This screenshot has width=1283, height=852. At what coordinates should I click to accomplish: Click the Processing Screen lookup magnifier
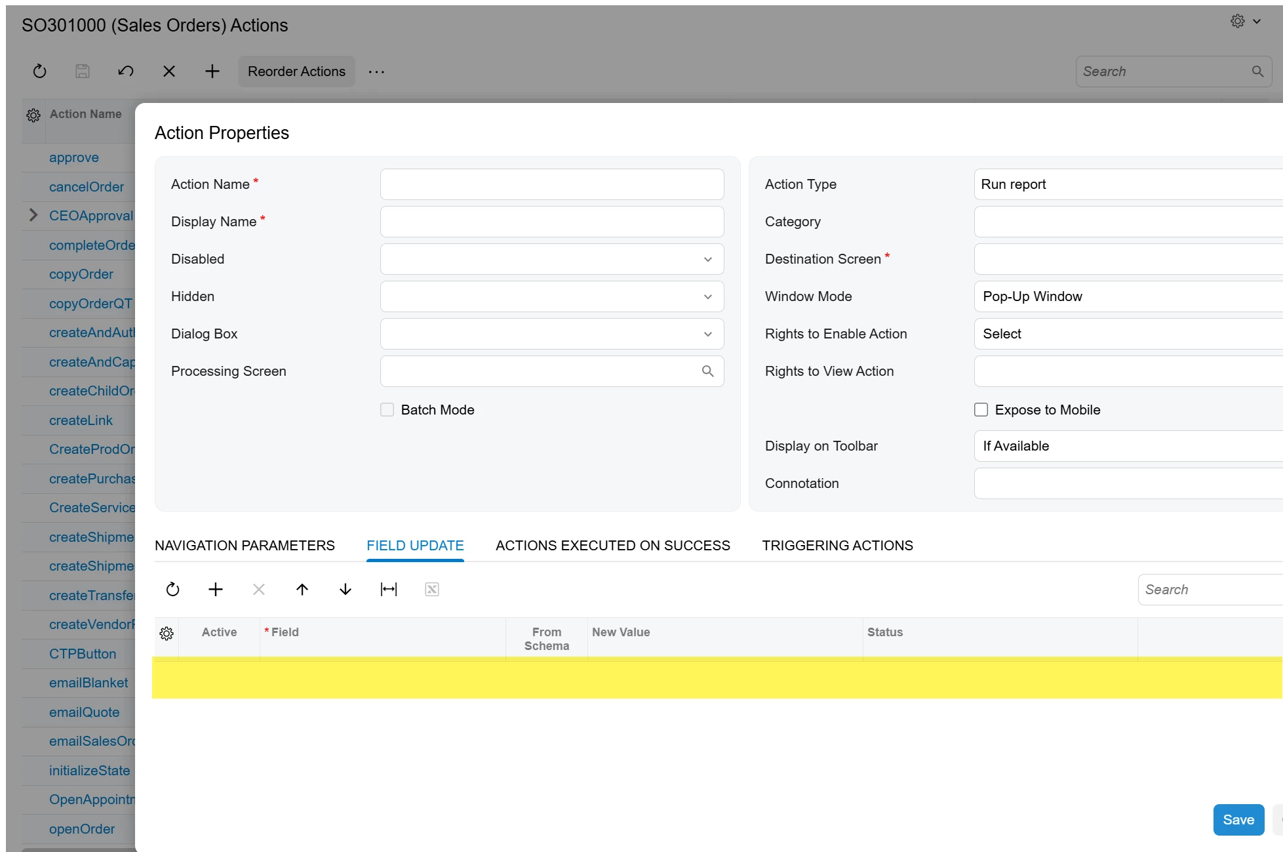pyautogui.click(x=707, y=371)
